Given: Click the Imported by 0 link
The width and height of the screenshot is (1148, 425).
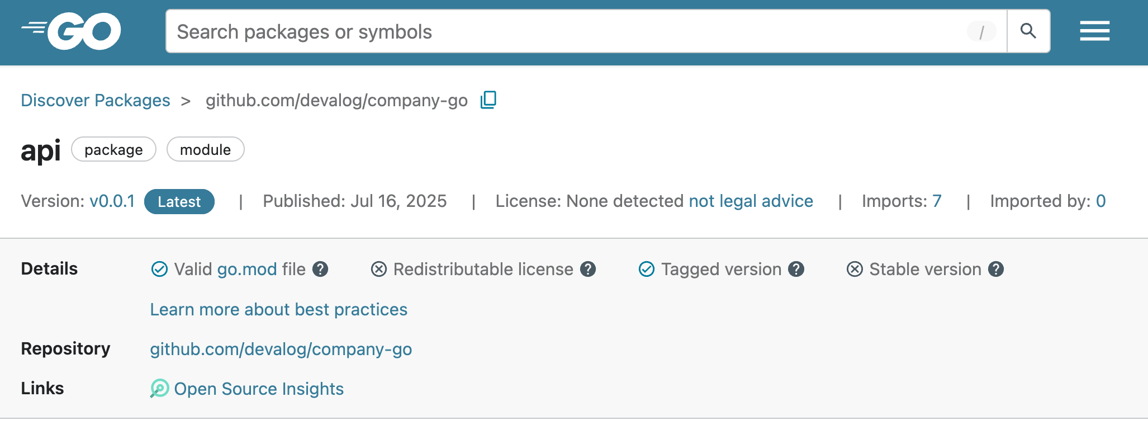Looking at the screenshot, I should [1101, 201].
